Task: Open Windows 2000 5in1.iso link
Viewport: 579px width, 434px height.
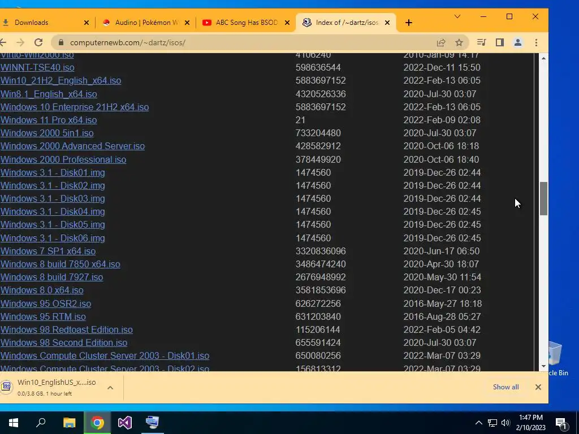Action: tap(47, 133)
